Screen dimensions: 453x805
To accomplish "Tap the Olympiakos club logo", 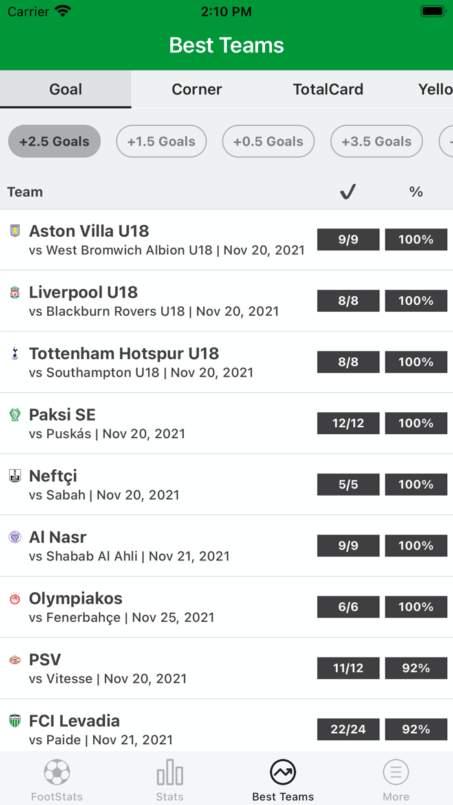I will (13, 599).
